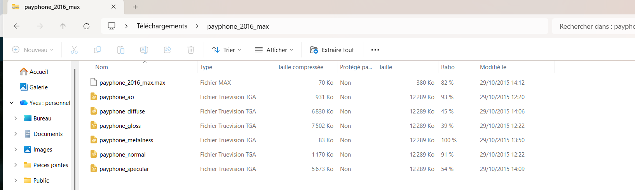The height and width of the screenshot is (190, 635).
Task: Open the Trier sort dropdown
Action: point(227,50)
